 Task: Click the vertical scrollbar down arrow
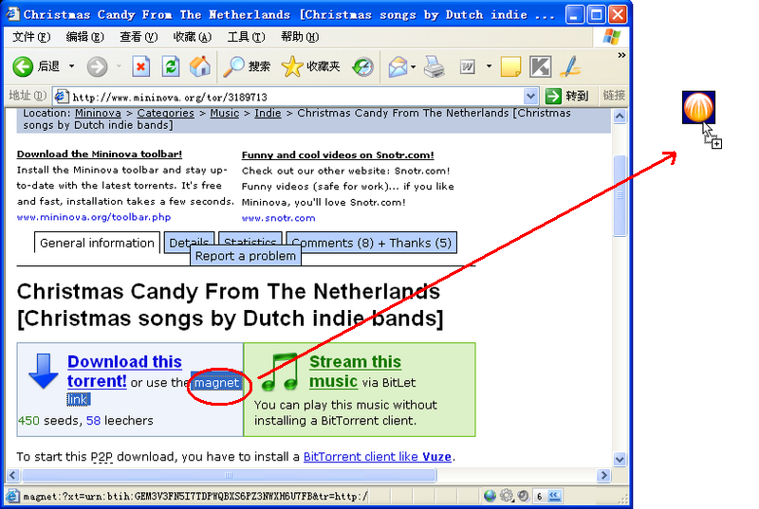[620, 459]
